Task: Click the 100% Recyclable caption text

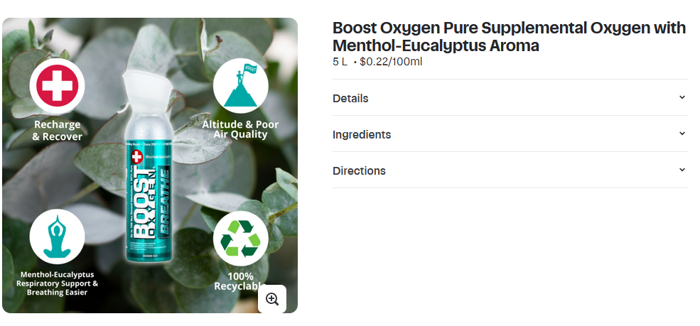Action: point(240,281)
